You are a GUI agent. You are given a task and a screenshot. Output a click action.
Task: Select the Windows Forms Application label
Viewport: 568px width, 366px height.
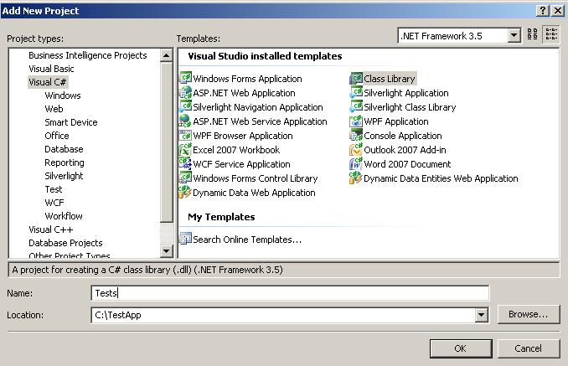pyautogui.click(x=247, y=79)
